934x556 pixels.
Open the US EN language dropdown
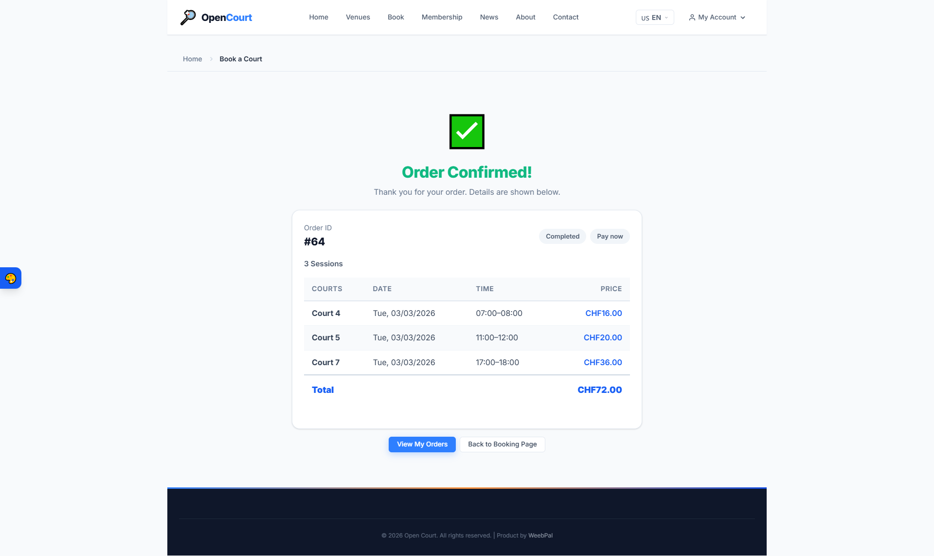pos(654,18)
